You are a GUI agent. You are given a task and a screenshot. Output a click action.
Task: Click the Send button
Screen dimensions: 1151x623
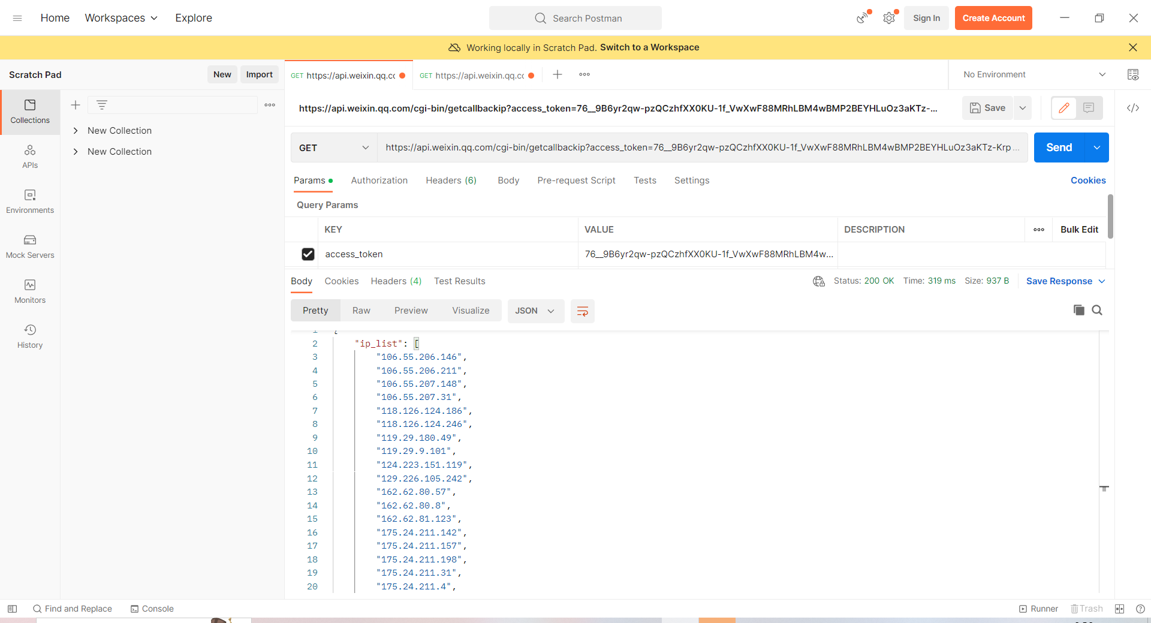pos(1059,148)
